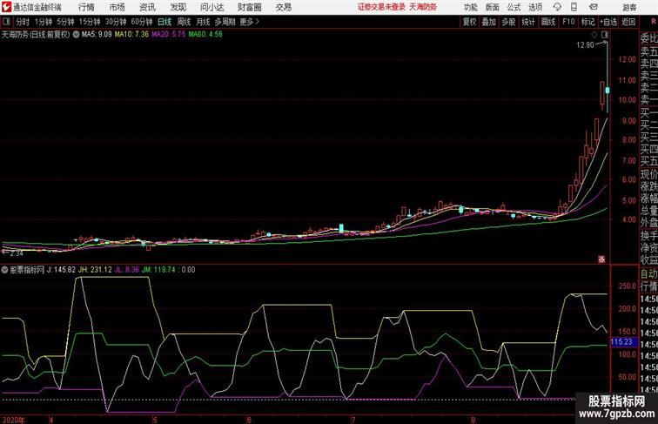Click the 自动 label in right panel
This screenshot has height=424, width=658.
coord(648,274)
